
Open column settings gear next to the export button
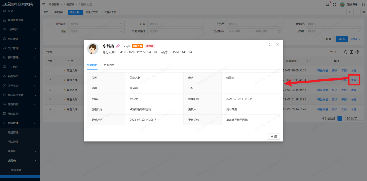(x=358, y=52)
